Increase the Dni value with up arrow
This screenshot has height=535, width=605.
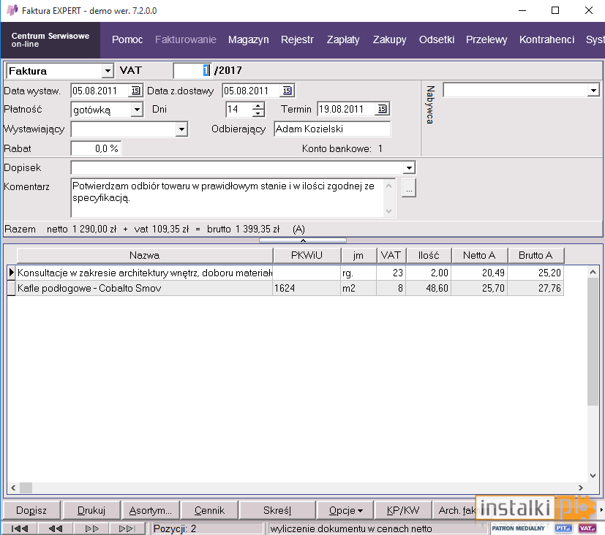[x=258, y=106]
